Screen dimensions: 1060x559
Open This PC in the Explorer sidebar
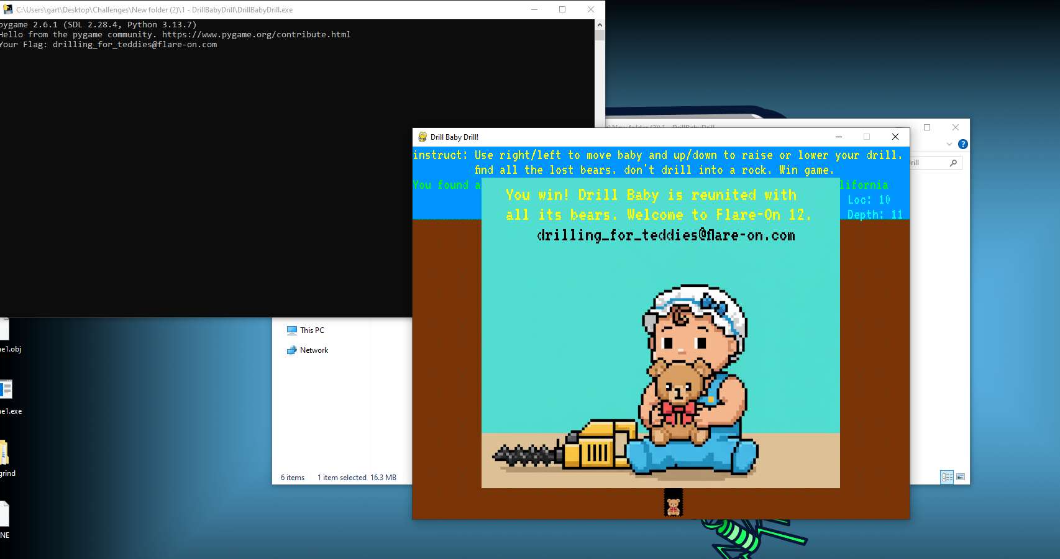pos(306,330)
